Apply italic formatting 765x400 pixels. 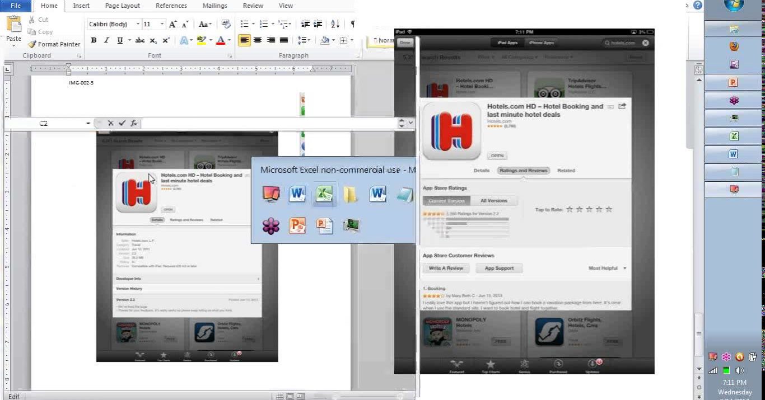106,40
